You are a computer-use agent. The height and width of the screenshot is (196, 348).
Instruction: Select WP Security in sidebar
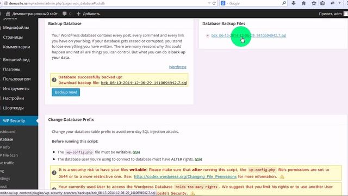[x=14, y=121]
